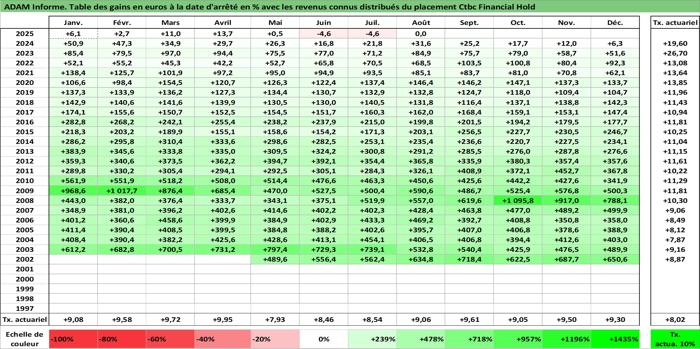This screenshot has width=700, height=349.
Task: Select the -80% color swatch
Action: point(122,339)
